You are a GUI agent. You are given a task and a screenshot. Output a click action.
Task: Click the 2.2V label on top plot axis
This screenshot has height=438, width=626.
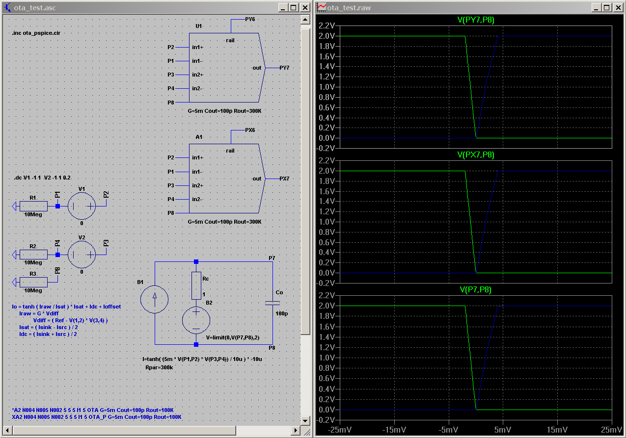pyautogui.click(x=327, y=26)
